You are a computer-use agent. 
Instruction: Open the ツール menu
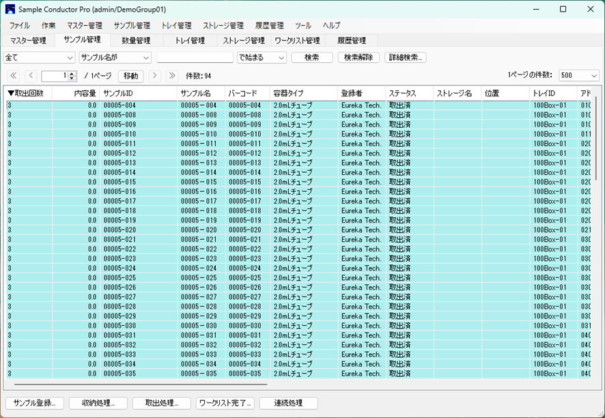[x=303, y=25]
